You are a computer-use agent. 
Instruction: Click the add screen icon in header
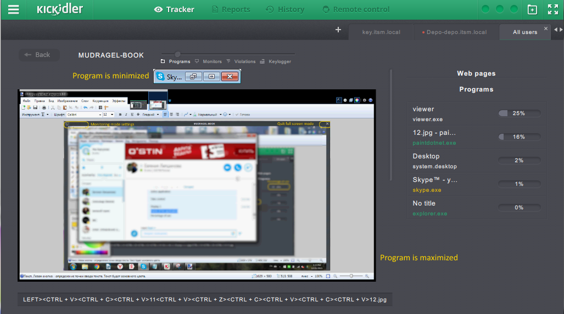point(532,9)
